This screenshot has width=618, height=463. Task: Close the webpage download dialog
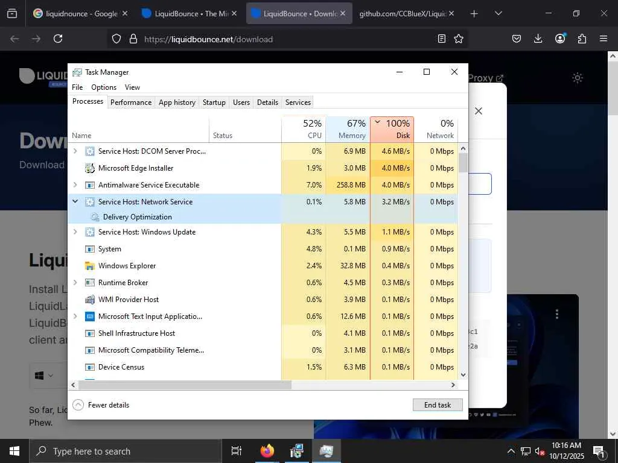(x=479, y=111)
